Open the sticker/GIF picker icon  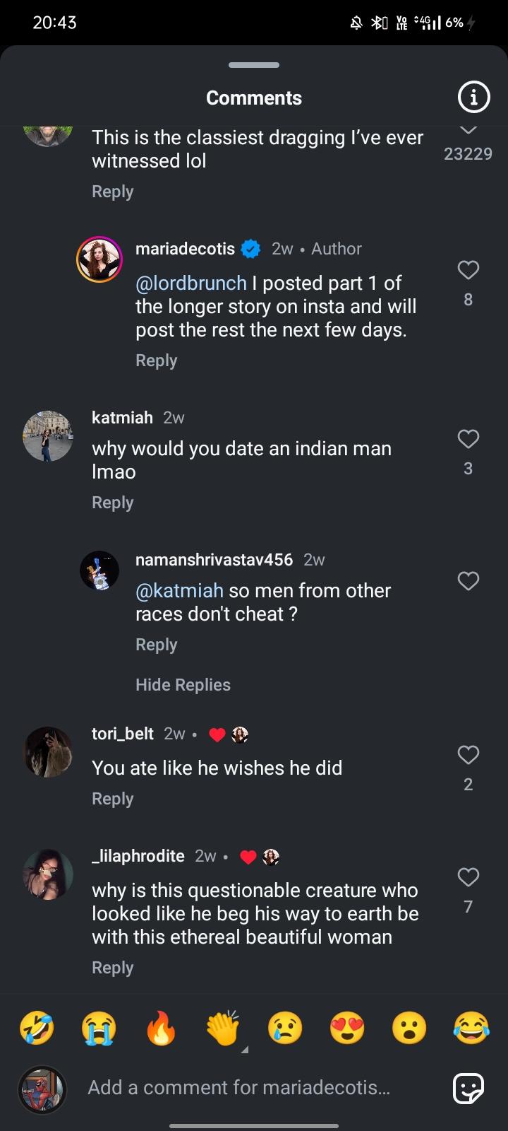[x=468, y=1088]
